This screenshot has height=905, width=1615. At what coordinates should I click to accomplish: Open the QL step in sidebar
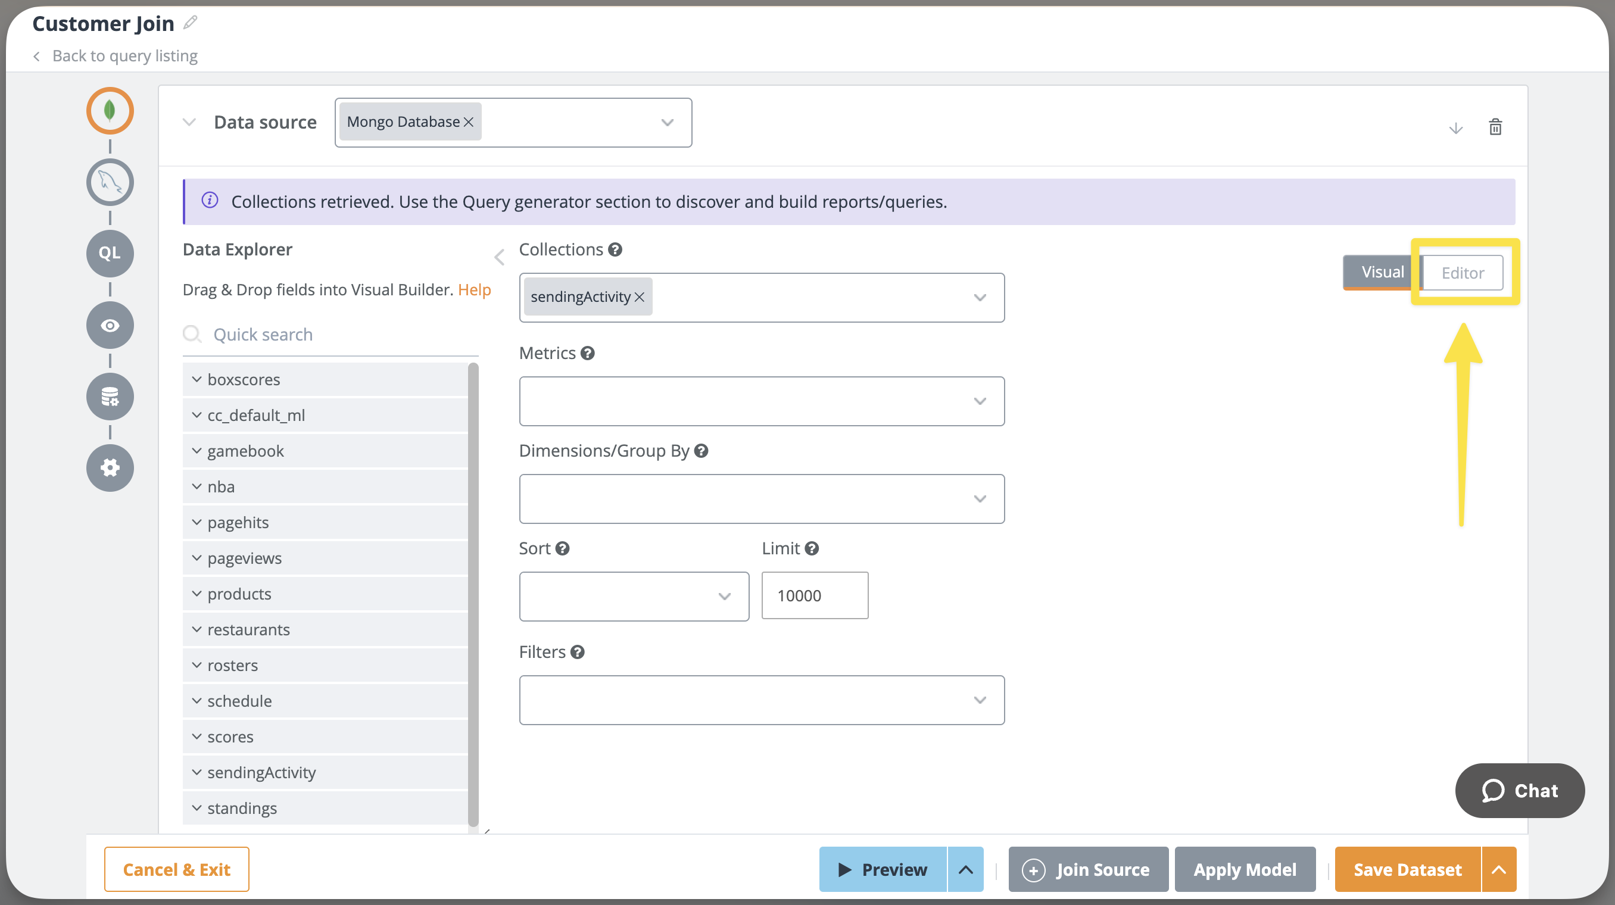pos(110,253)
